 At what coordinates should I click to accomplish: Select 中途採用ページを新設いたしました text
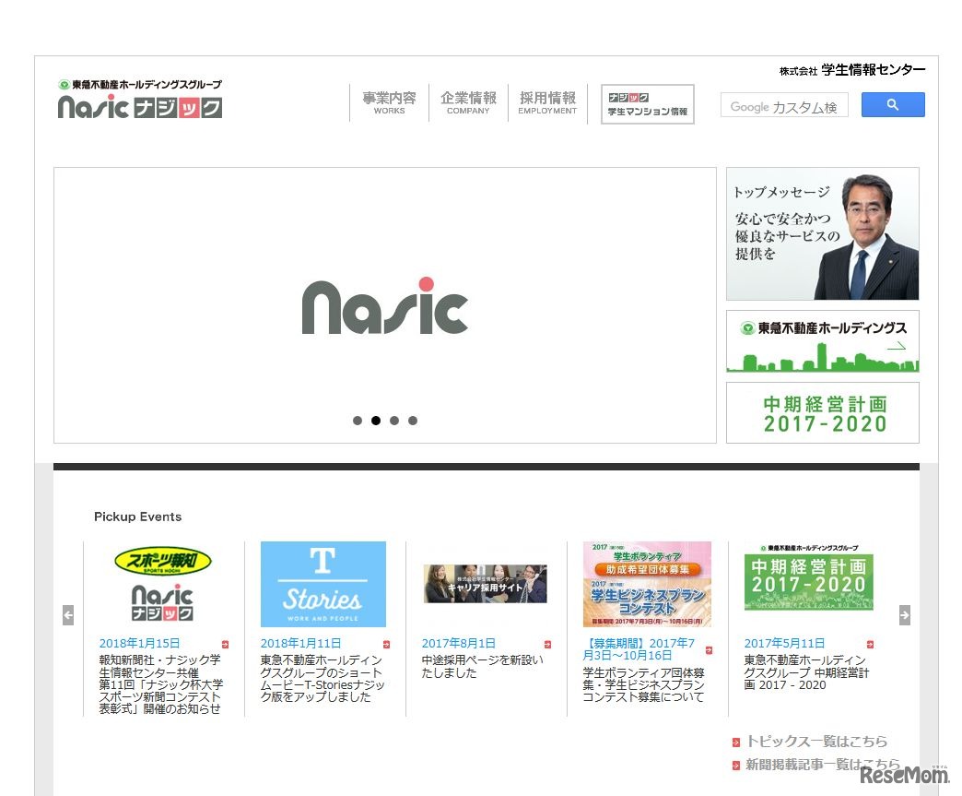(482, 666)
